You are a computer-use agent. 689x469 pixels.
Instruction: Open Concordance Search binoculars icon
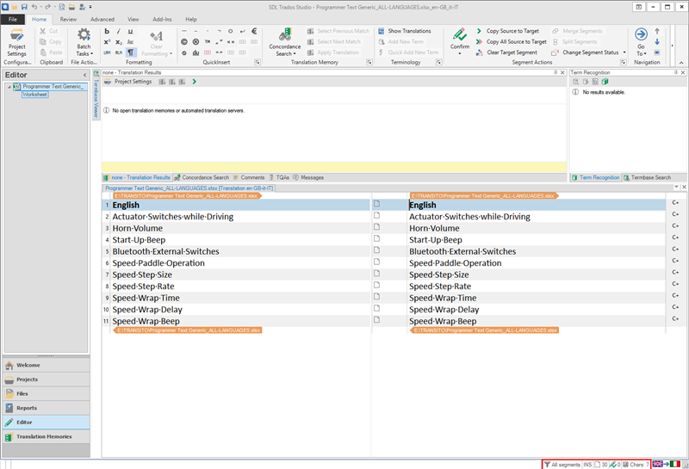tap(285, 34)
